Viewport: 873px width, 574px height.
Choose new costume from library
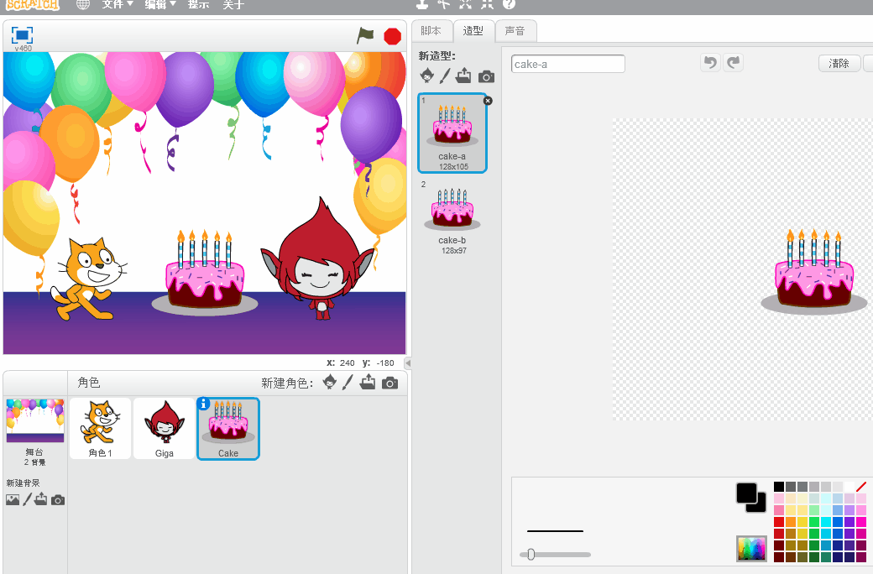click(x=427, y=76)
